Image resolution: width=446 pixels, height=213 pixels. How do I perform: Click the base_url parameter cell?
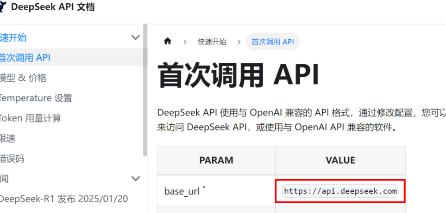tap(216, 191)
